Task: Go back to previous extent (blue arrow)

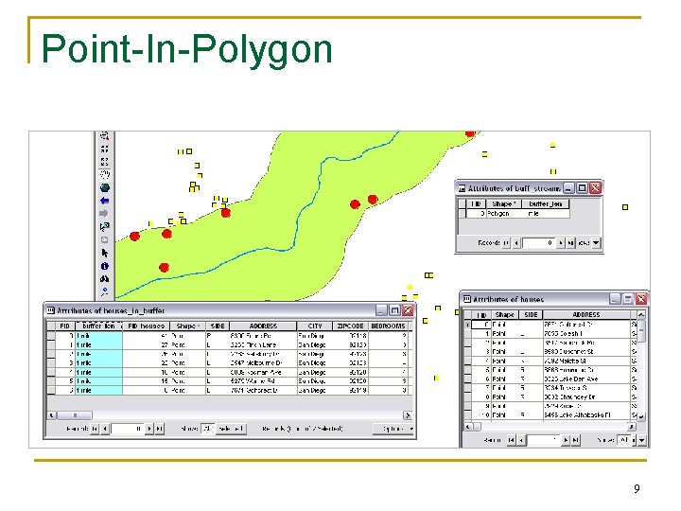Action: (105, 201)
